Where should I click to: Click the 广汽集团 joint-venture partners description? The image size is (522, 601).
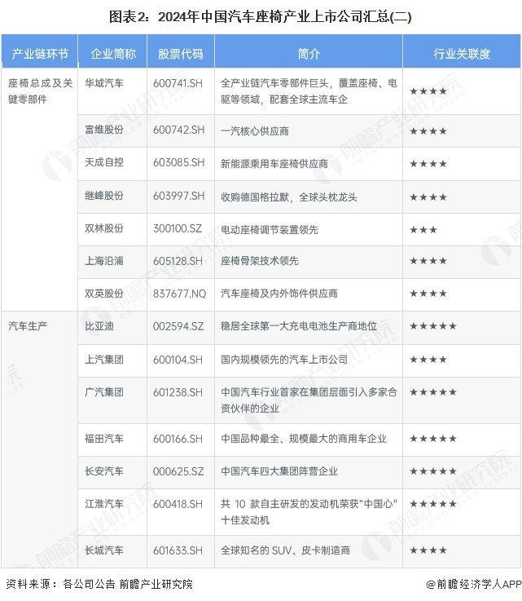click(309, 400)
